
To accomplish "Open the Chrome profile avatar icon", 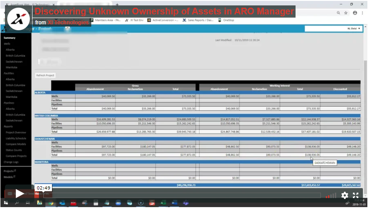I will coord(355,13).
